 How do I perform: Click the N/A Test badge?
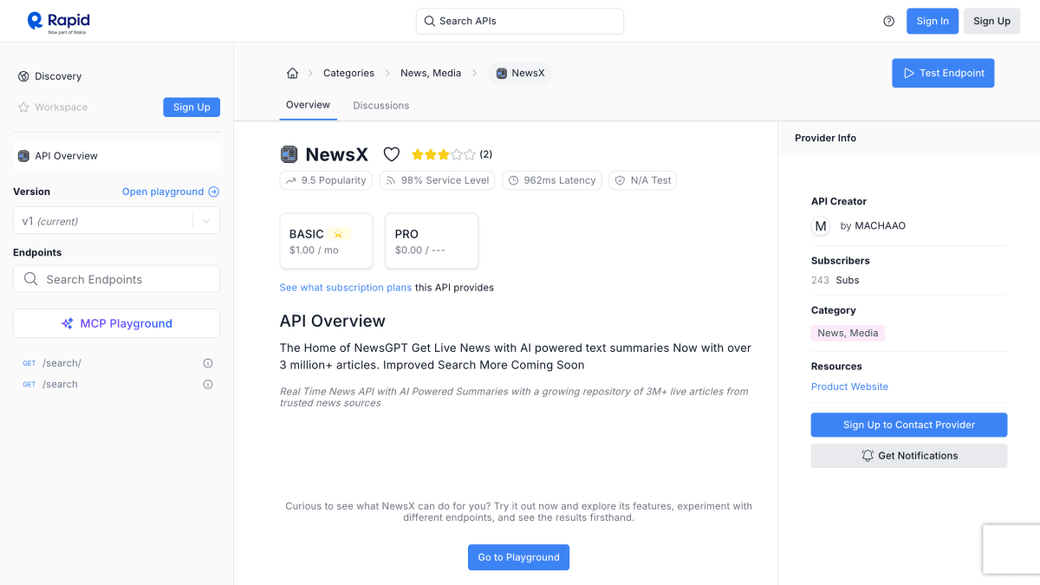(x=642, y=180)
